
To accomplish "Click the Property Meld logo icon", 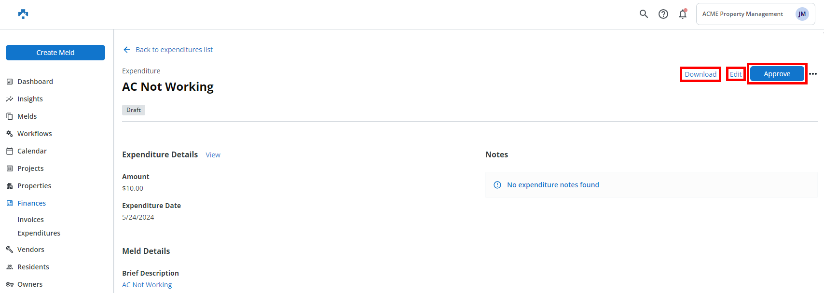I will 23,14.
